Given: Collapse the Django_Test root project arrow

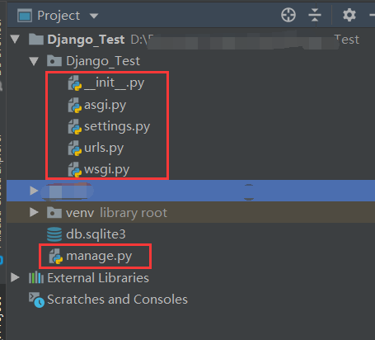Looking at the screenshot, I should pos(16,39).
